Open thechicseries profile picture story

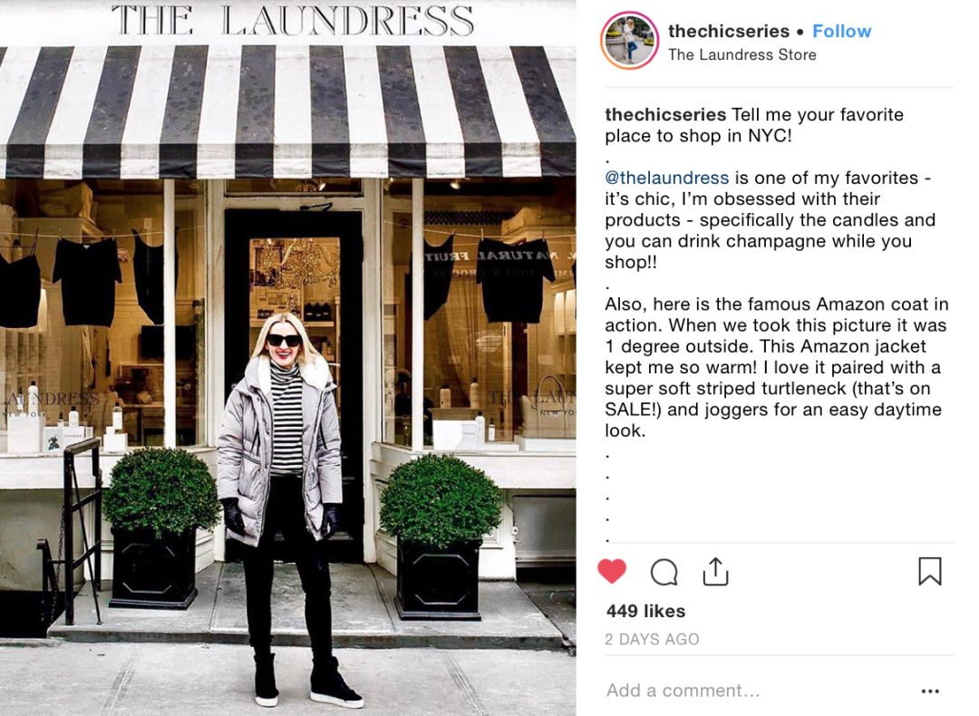pyautogui.click(x=629, y=41)
